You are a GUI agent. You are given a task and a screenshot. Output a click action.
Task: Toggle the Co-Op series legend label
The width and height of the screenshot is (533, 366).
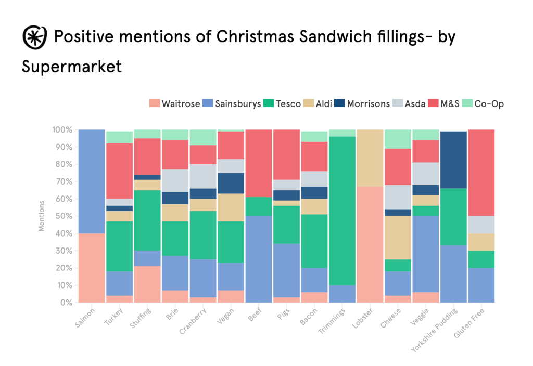(489, 103)
